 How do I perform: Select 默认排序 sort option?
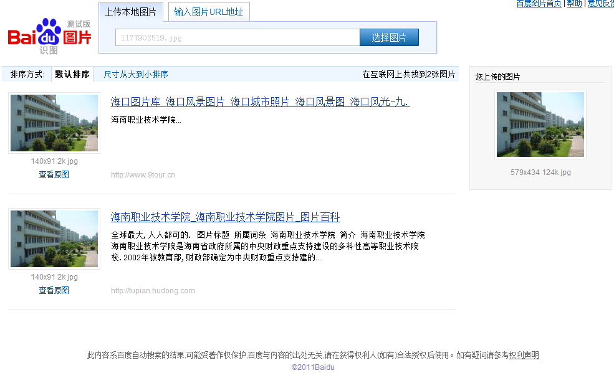click(72, 74)
